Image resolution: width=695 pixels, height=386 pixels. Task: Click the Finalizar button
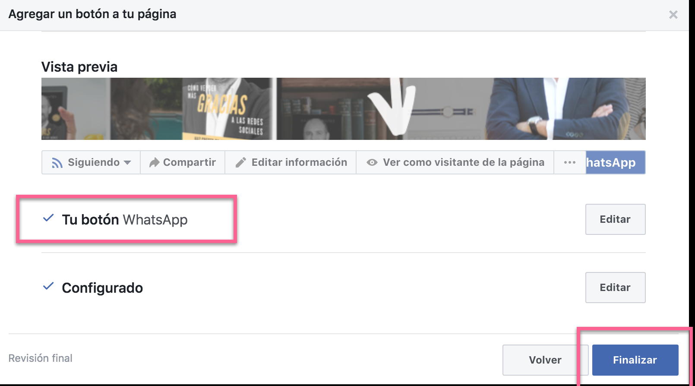[x=635, y=360]
